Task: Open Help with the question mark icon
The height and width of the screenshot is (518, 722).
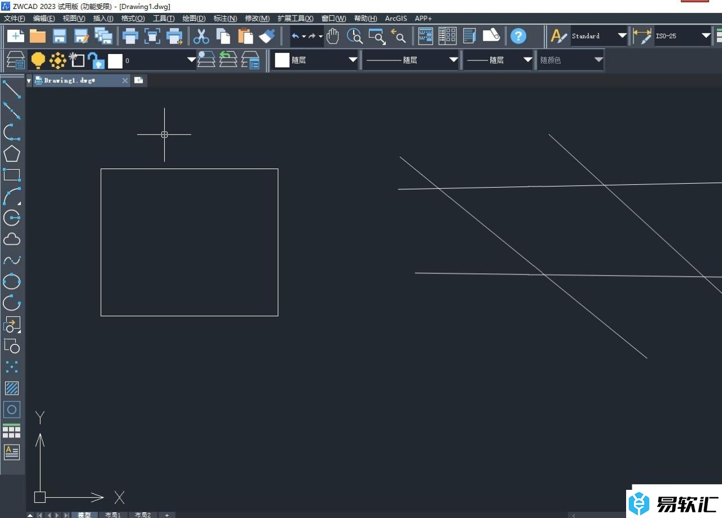Action: click(518, 36)
